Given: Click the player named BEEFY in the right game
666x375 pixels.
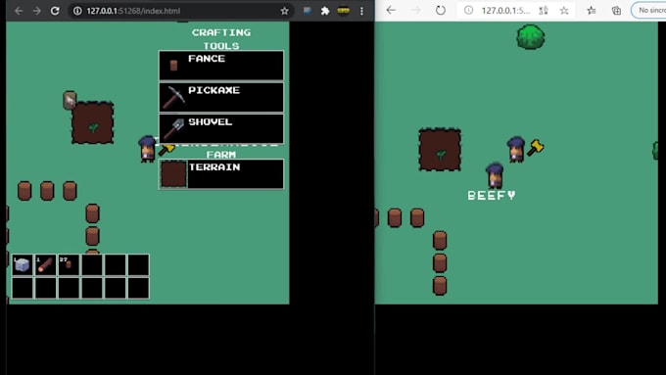Looking at the screenshot, I should point(495,176).
